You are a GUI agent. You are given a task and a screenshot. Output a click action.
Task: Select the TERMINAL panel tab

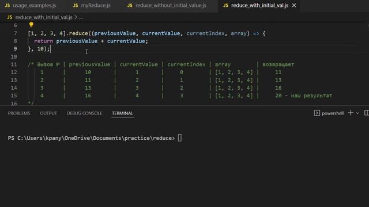122,113
